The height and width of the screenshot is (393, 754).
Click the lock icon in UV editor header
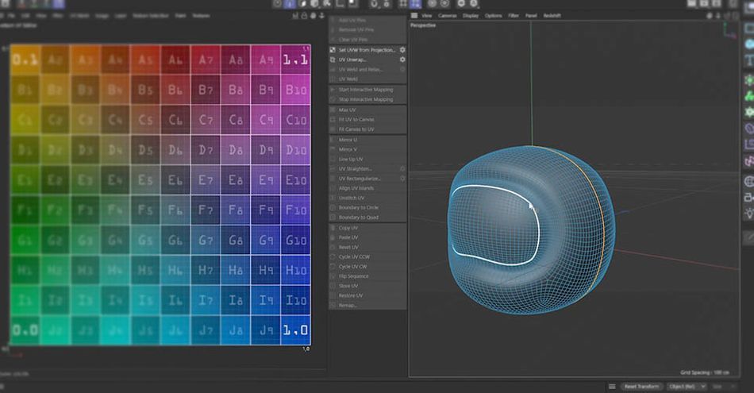(305, 15)
